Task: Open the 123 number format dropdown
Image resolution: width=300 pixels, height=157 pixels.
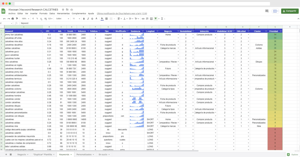Action: (50, 19)
